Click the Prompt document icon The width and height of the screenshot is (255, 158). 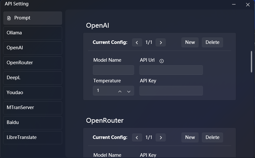(x=9, y=18)
